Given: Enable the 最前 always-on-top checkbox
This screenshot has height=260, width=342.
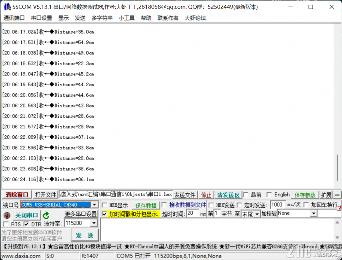Looking at the screenshot, I should click(x=246, y=195).
